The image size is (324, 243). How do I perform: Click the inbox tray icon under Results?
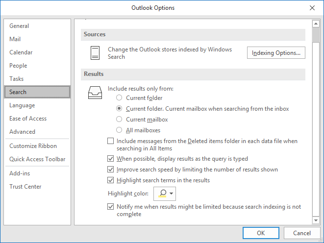(x=95, y=93)
